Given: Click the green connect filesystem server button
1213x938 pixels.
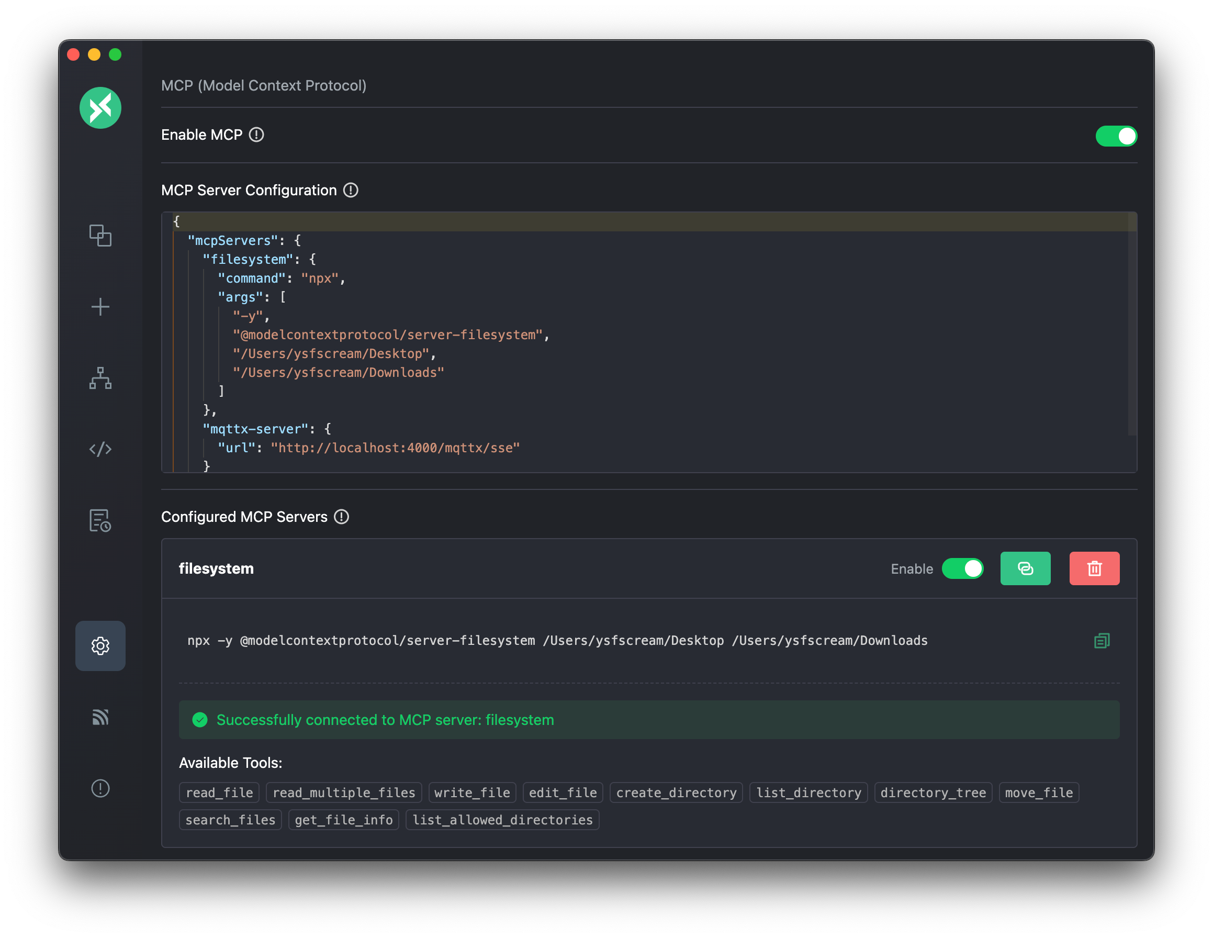Looking at the screenshot, I should [1025, 568].
